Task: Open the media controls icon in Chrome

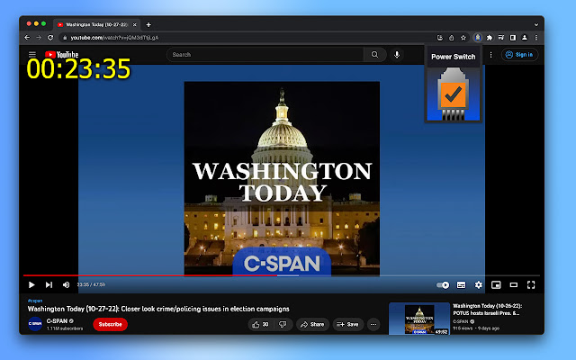Action: (x=501, y=38)
